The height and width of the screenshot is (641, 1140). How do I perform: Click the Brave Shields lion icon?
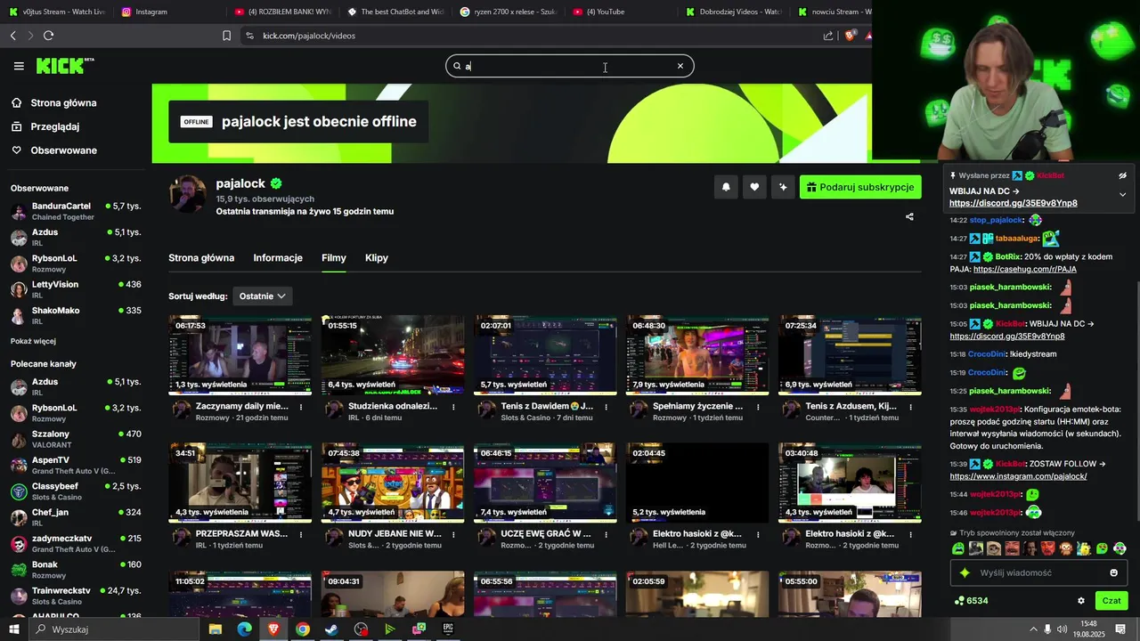(x=850, y=36)
